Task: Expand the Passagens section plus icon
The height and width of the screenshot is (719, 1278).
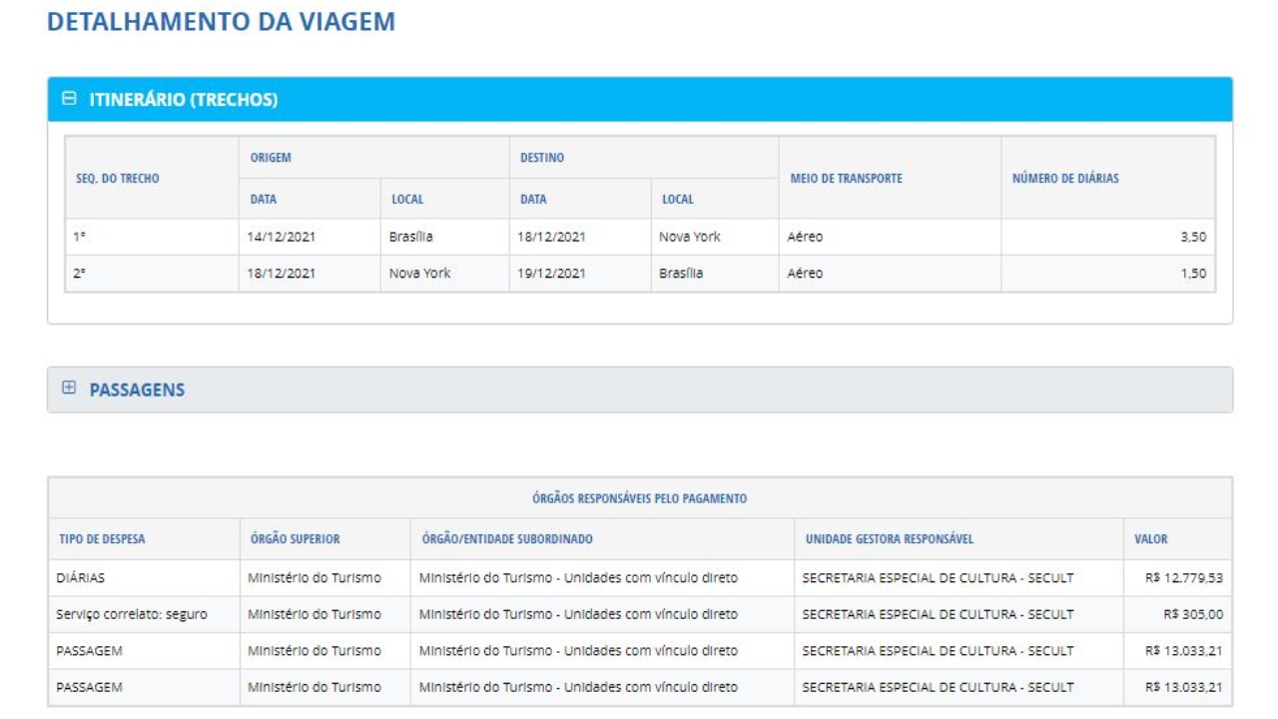Action: (x=69, y=388)
